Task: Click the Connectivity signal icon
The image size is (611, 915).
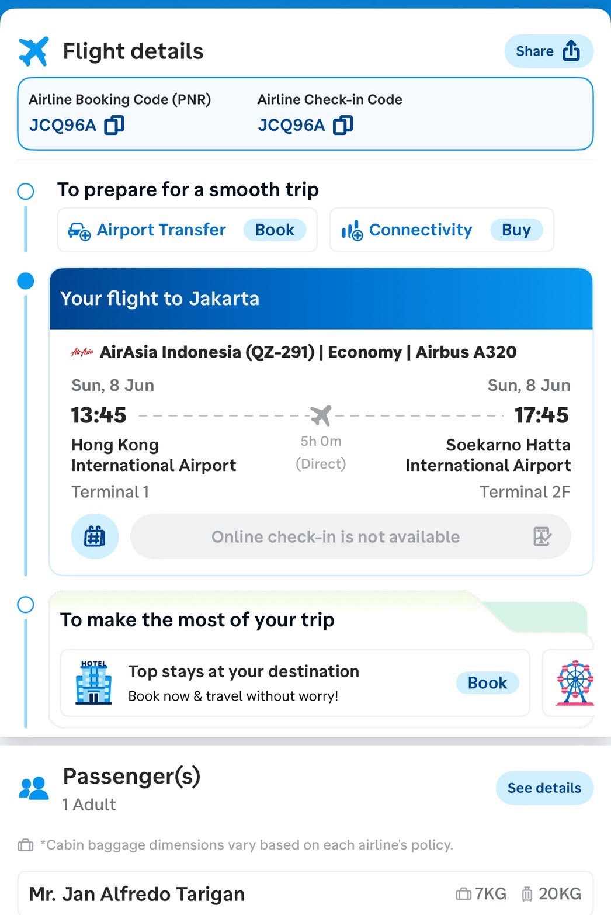Action: [352, 231]
